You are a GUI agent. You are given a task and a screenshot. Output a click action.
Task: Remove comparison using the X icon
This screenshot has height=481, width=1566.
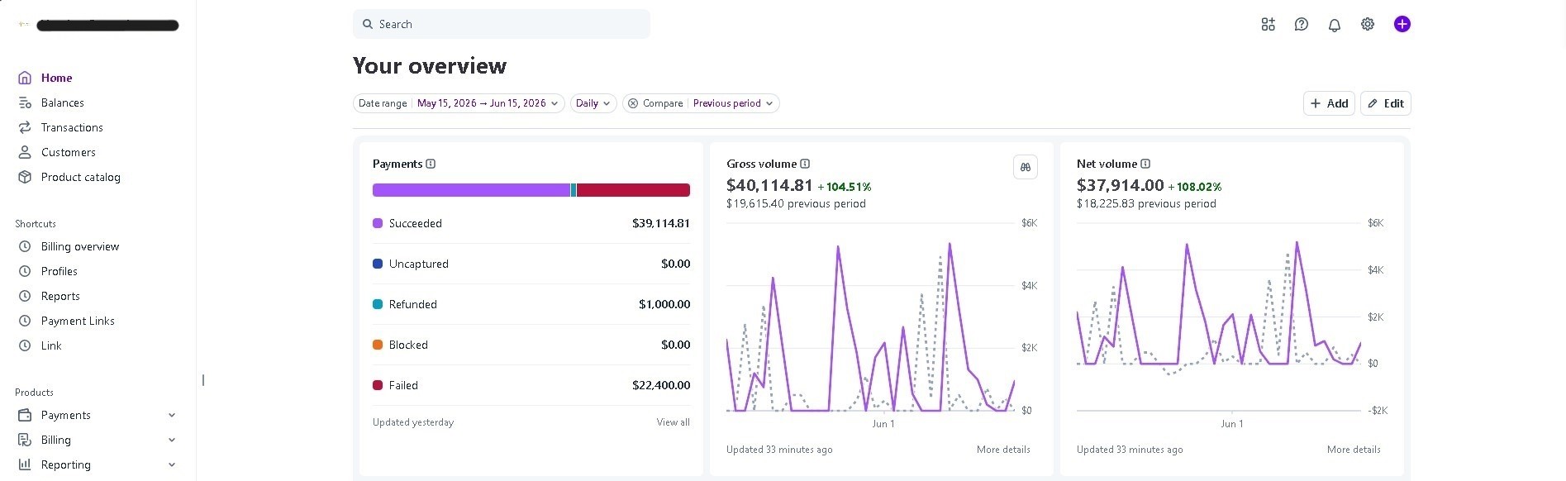(x=633, y=103)
